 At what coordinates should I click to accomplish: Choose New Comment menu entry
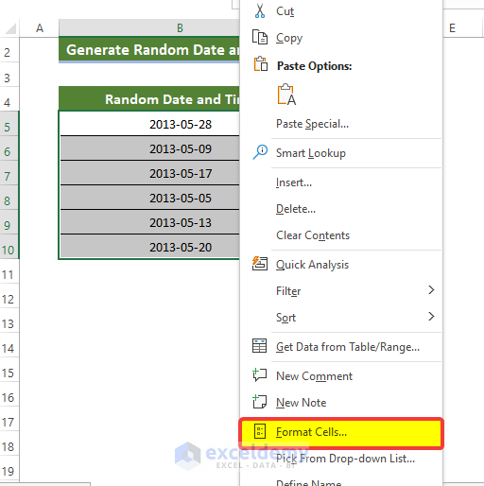tap(341, 376)
